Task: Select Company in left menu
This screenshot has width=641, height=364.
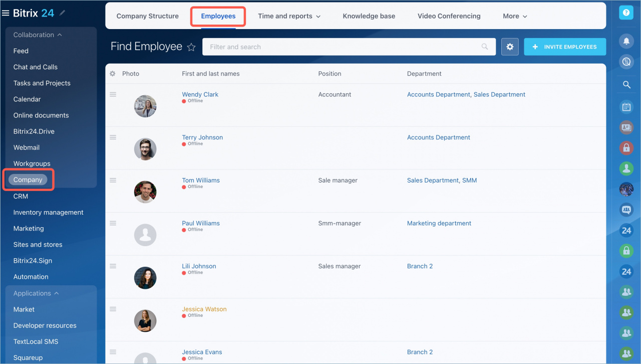Action: pos(28,180)
